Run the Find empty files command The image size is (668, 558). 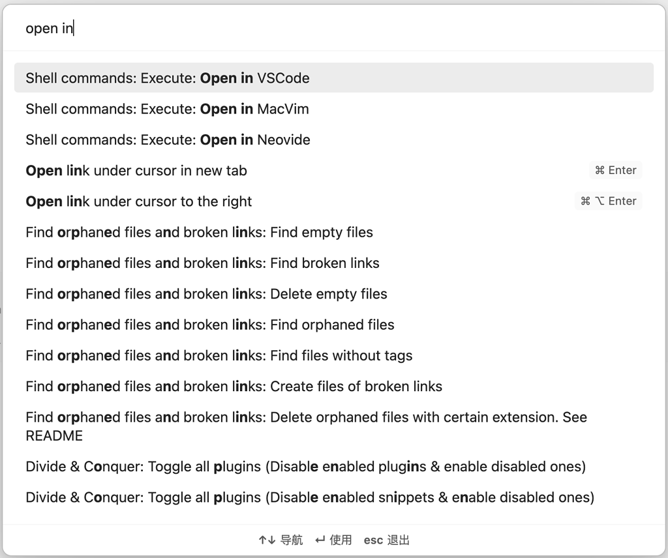tap(199, 232)
